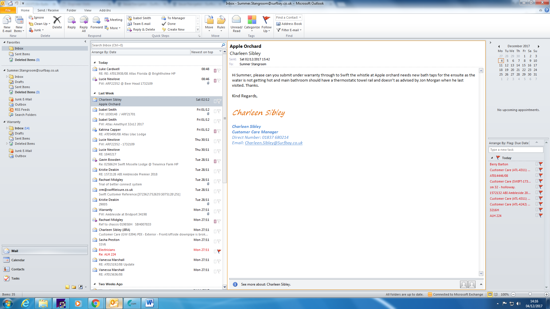Open the Charleen.Sibley@Surfbay.co.uk email link

(x=274, y=143)
